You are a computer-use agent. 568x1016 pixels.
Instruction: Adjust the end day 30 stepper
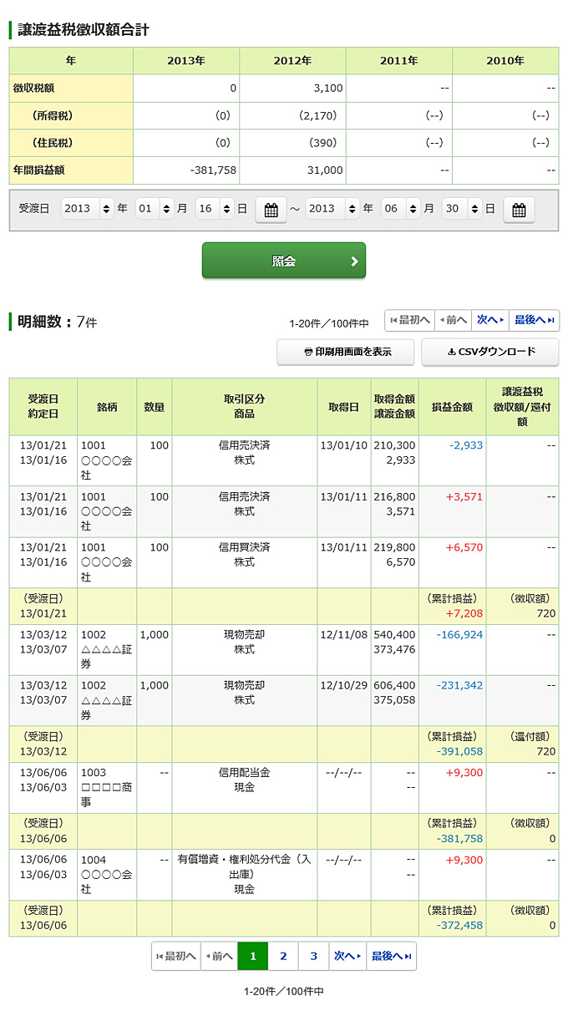click(462, 209)
